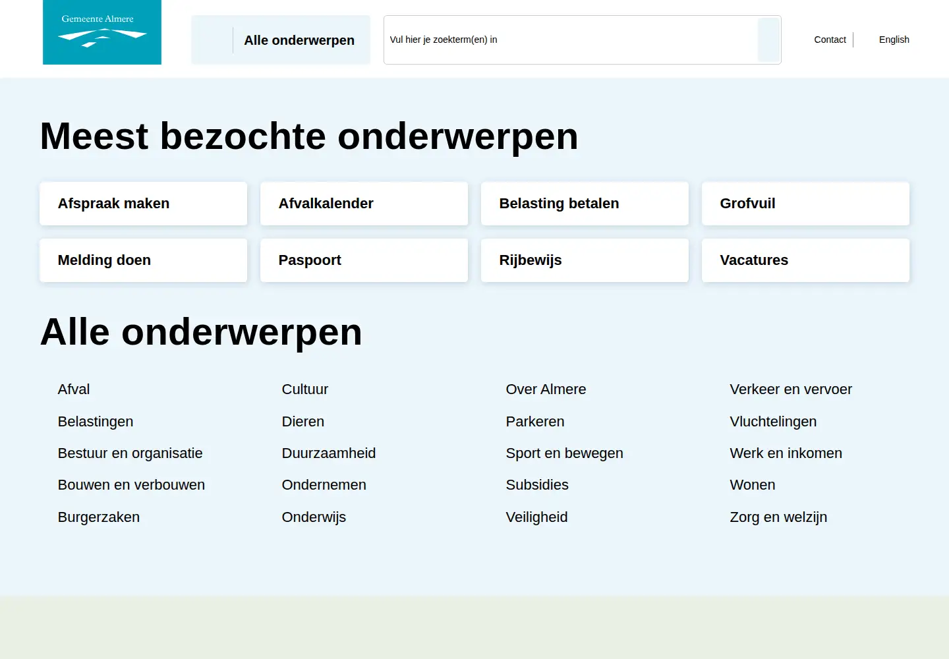The height and width of the screenshot is (659, 949).
Task: Go to the Afval topic
Action: pyautogui.click(x=74, y=389)
